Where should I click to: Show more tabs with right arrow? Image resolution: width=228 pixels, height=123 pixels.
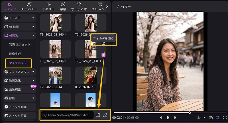coord(107,6)
